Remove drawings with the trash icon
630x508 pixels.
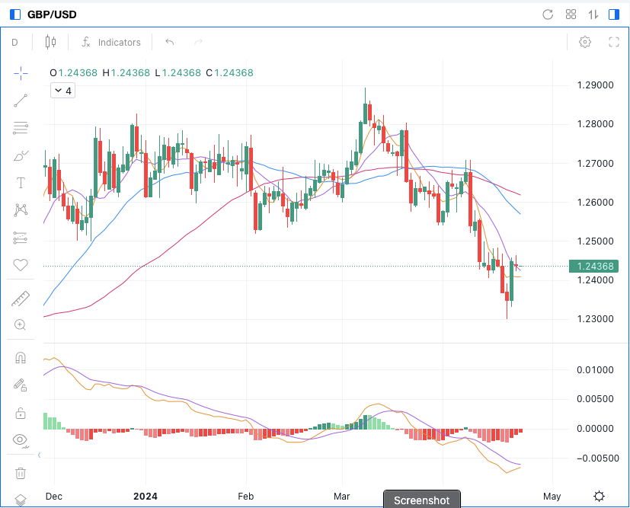[21, 473]
